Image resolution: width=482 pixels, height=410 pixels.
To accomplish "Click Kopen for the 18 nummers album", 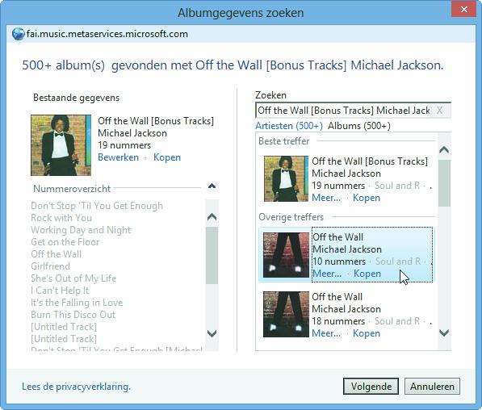I will tap(367, 333).
